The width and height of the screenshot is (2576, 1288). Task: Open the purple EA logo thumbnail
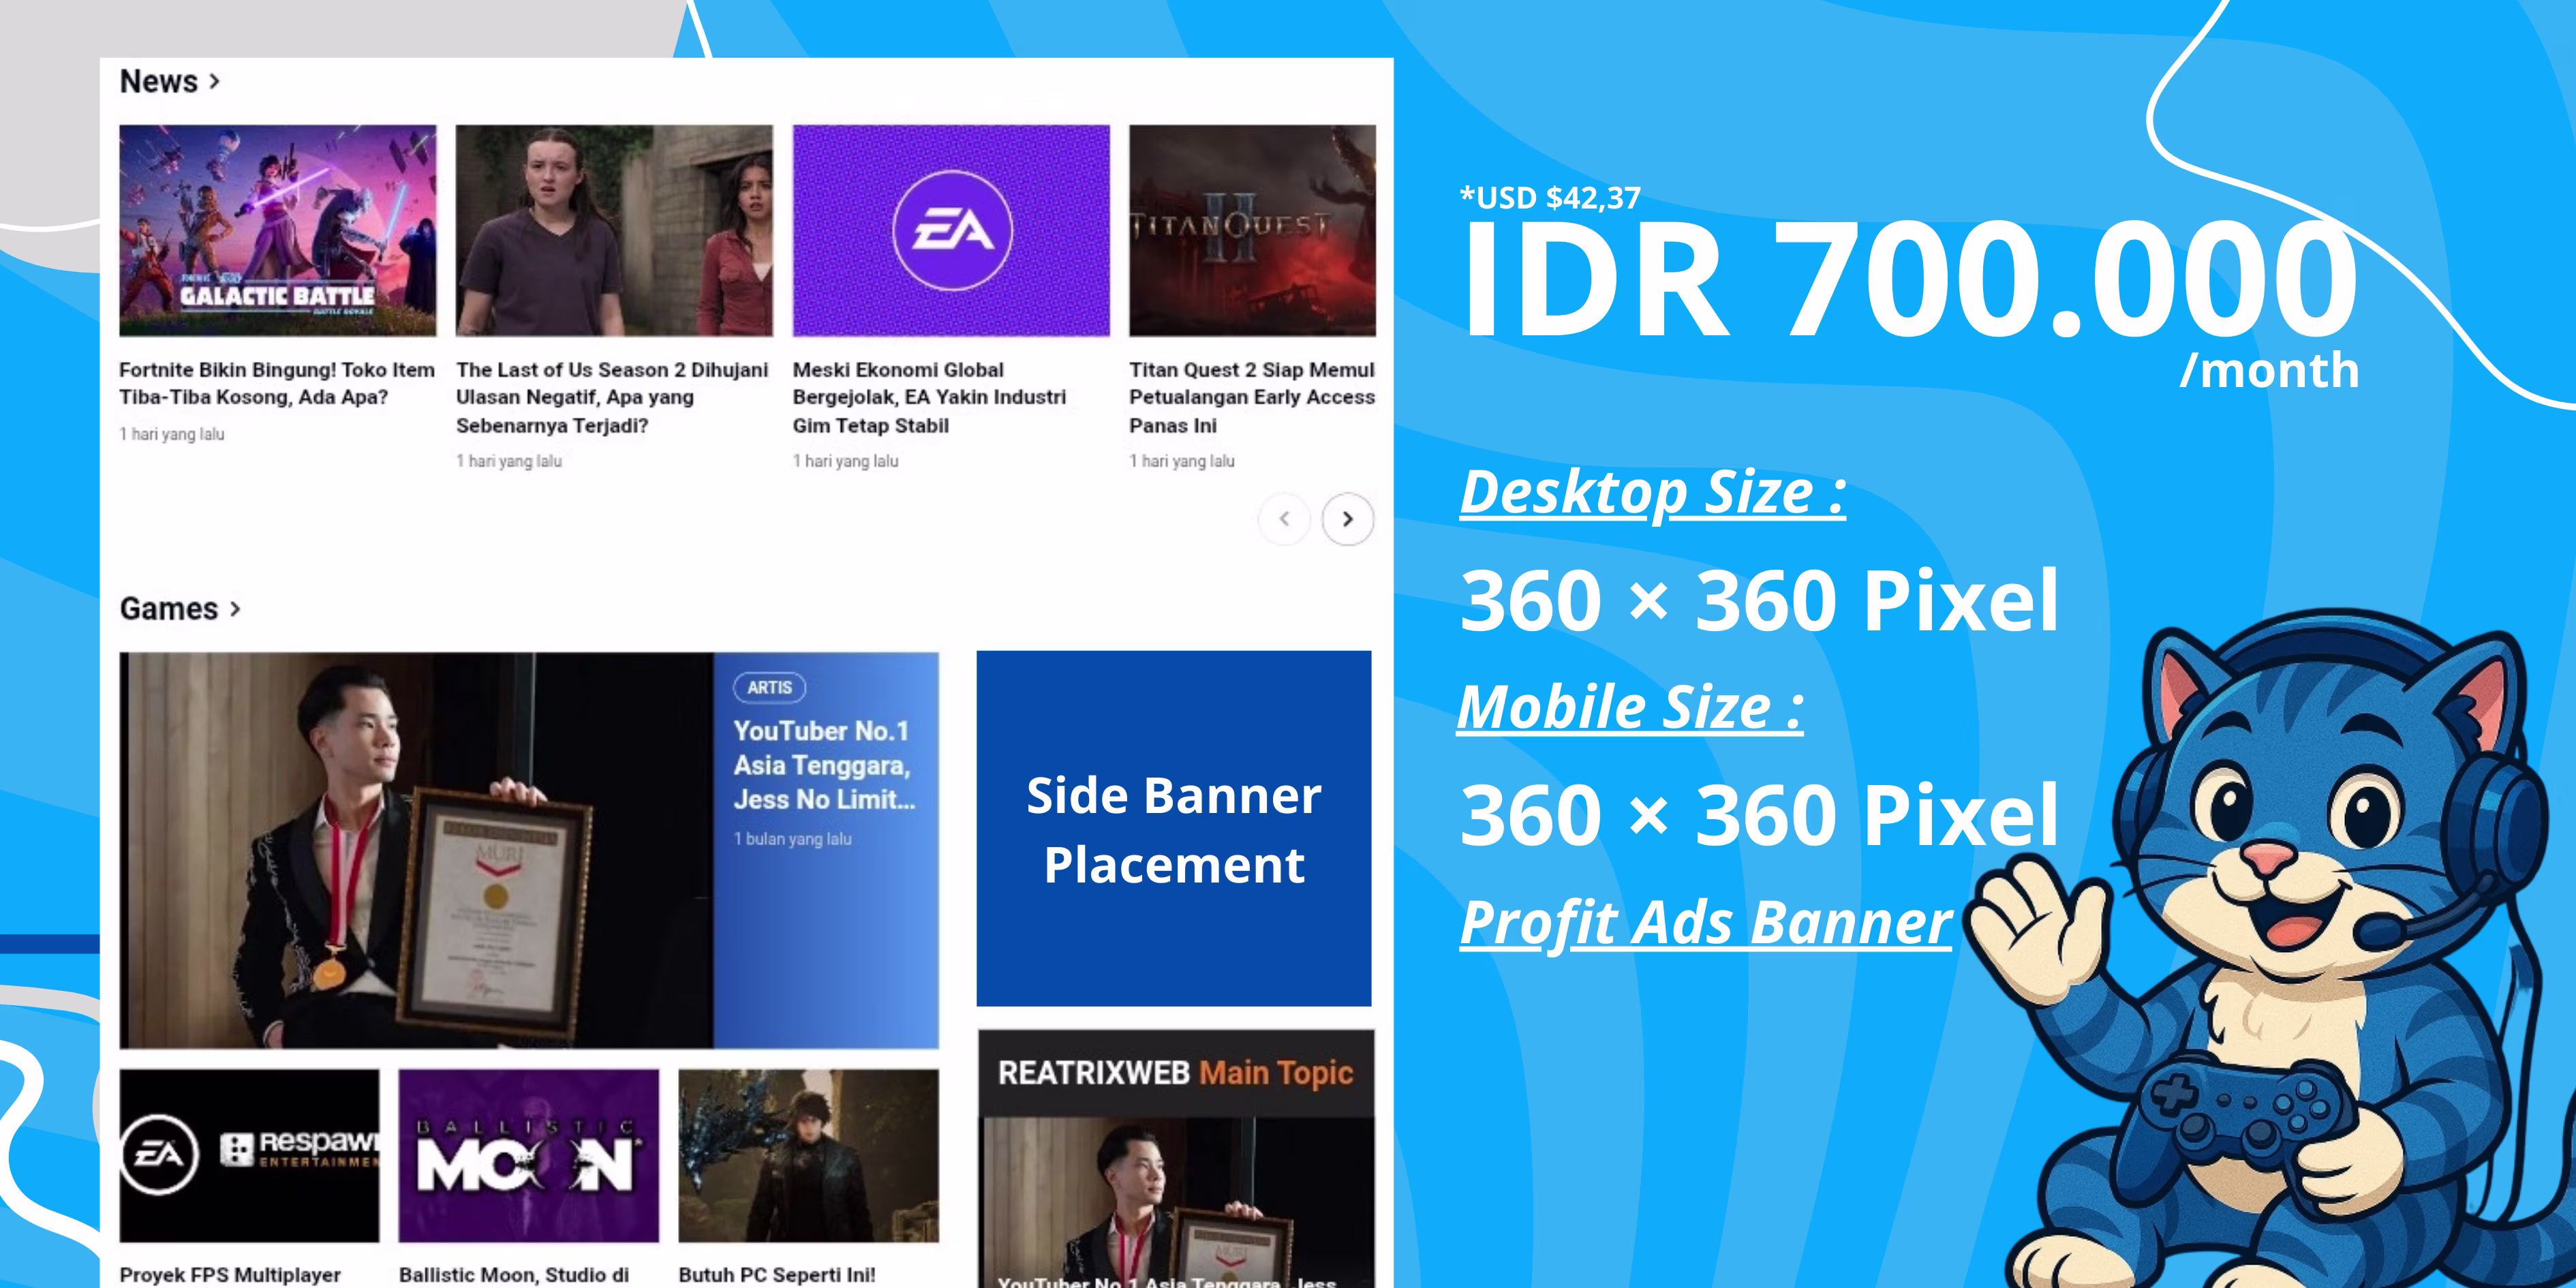(951, 230)
